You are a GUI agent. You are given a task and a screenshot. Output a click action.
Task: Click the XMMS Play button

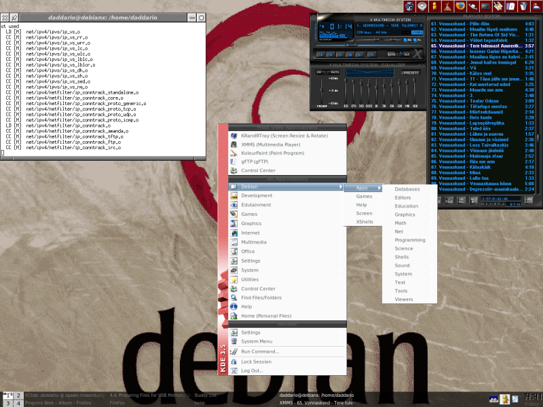[x=331, y=55]
